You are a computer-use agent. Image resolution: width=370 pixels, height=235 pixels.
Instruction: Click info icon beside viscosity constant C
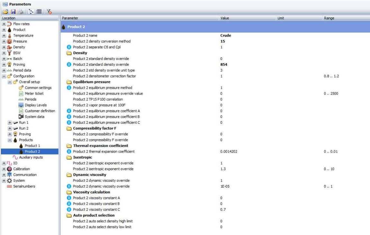tap(69, 209)
